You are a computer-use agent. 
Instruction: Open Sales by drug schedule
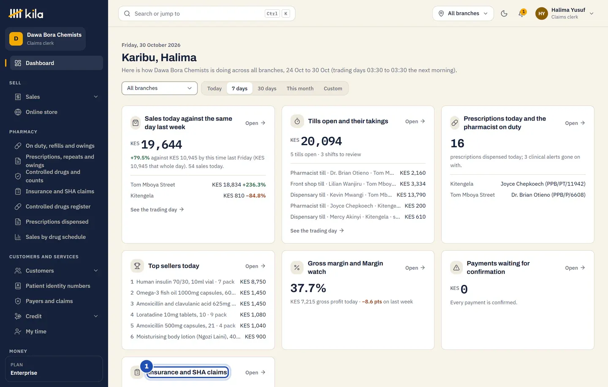point(57,237)
